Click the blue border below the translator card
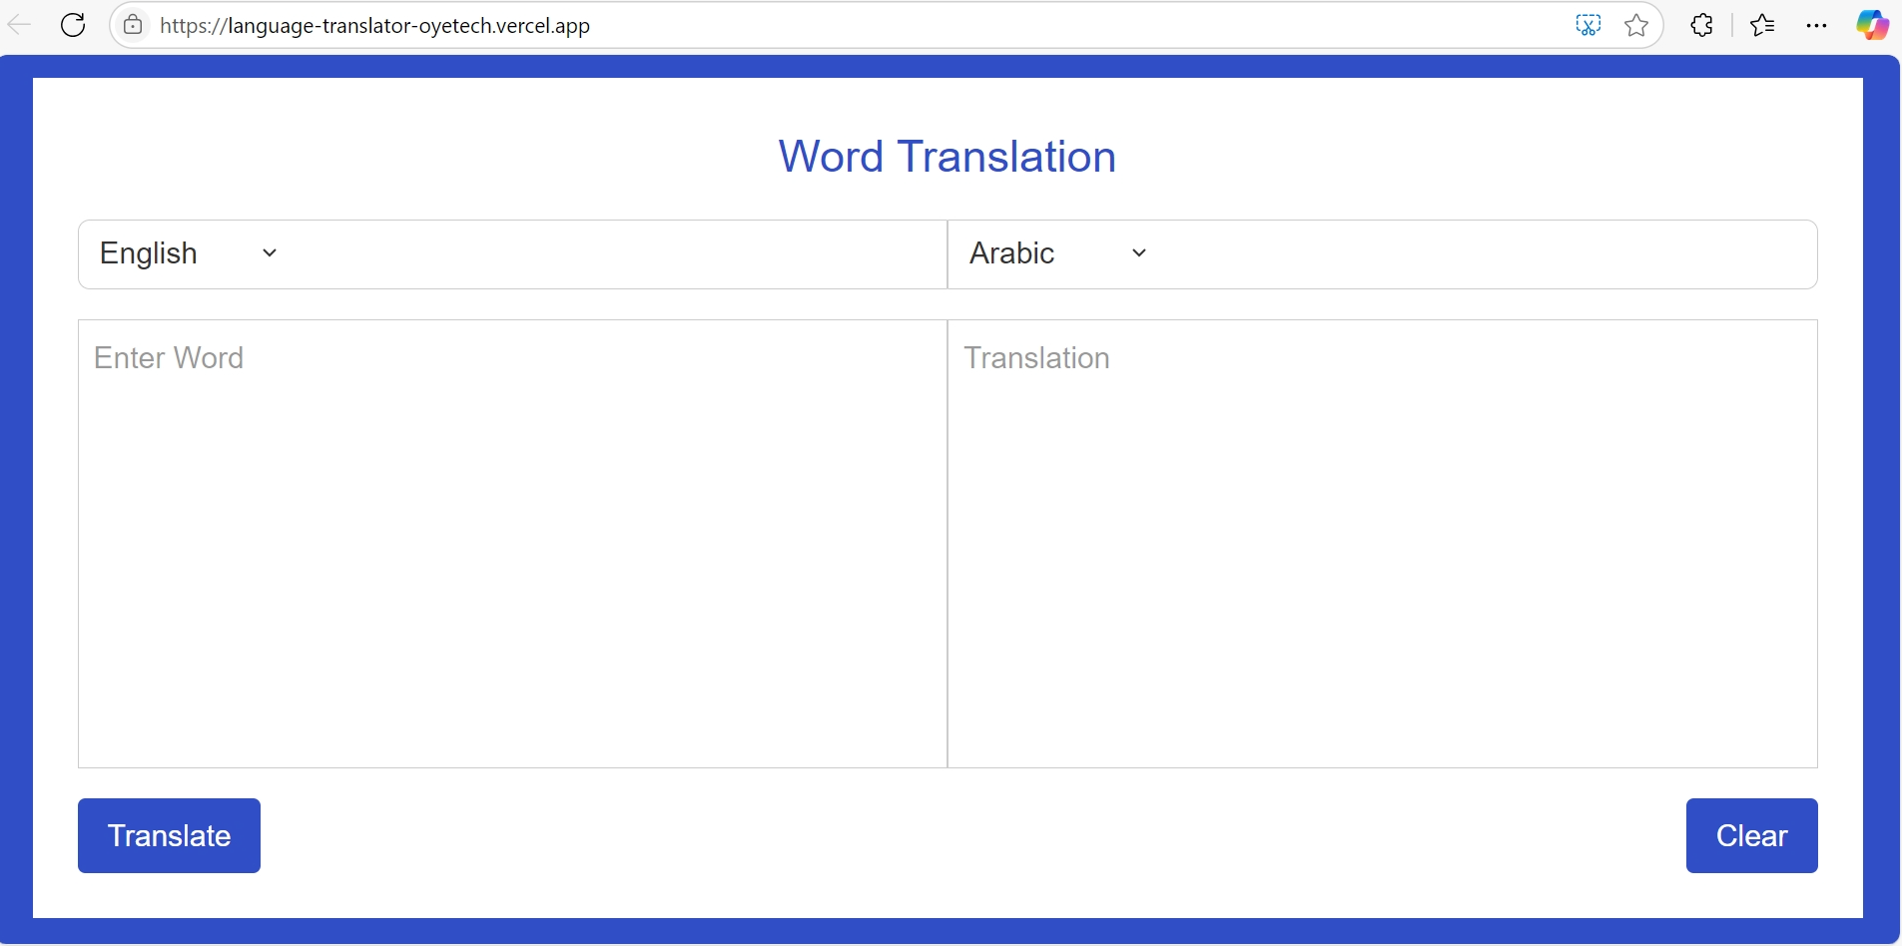 click(x=949, y=931)
